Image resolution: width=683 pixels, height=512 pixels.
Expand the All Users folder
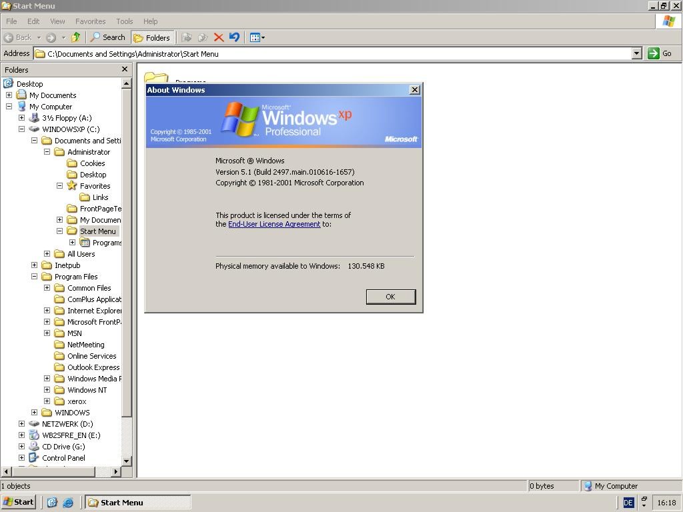pos(47,254)
